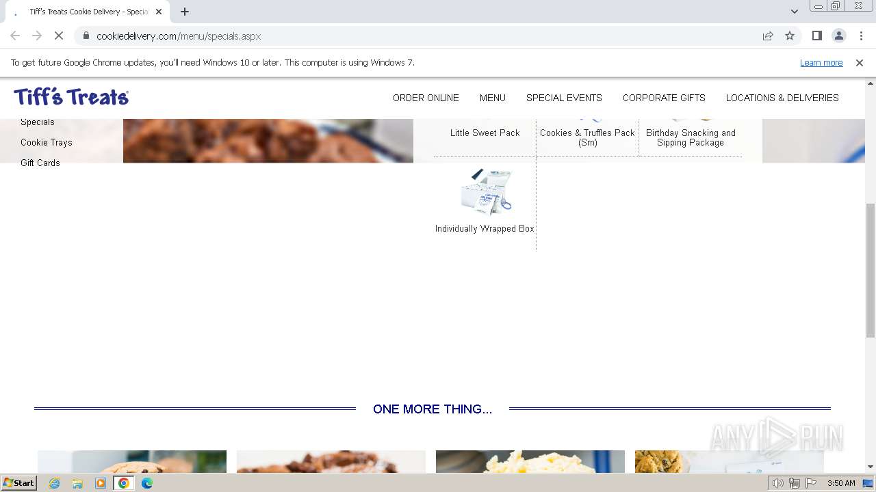
Task: Go back to previous page
Action: click(x=15, y=36)
